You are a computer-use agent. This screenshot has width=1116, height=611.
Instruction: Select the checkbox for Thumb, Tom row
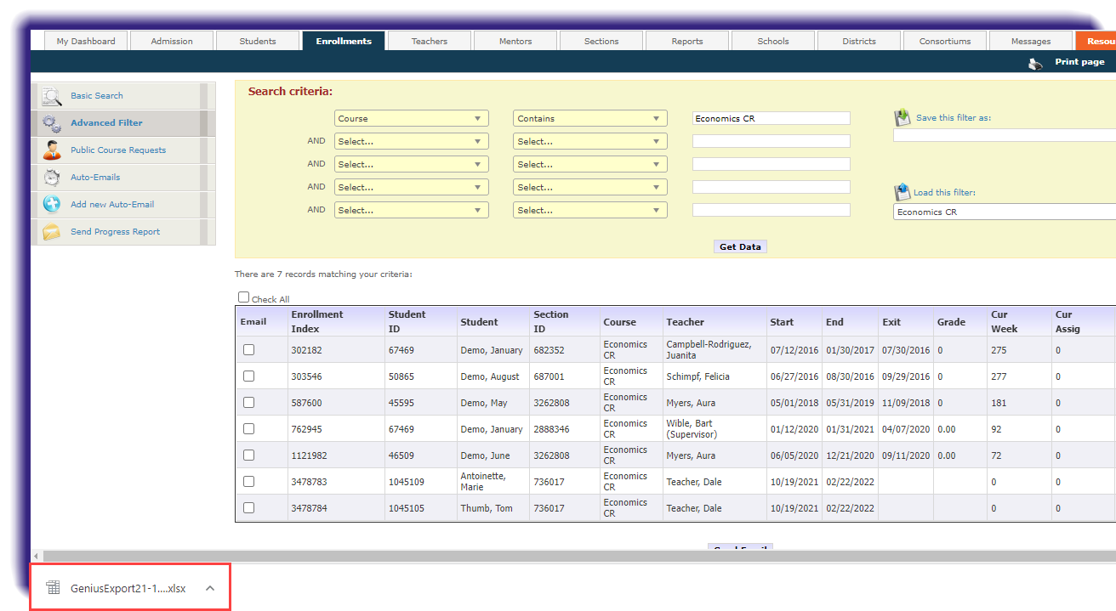click(x=248, y=507)
